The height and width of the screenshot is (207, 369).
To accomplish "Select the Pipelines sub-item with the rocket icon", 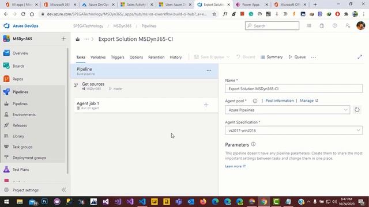I will pyautogui.click(x=20, y=103).
